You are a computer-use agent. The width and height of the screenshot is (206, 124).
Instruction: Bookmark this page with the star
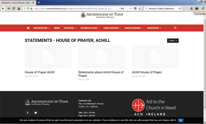(x=140, y=9)
